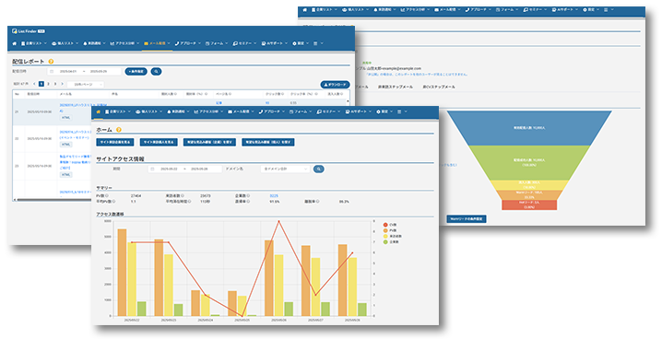This screenshot has height=339, width=662.
Task: Click orange help icon beside ホーム title
Action: (119, 130)
